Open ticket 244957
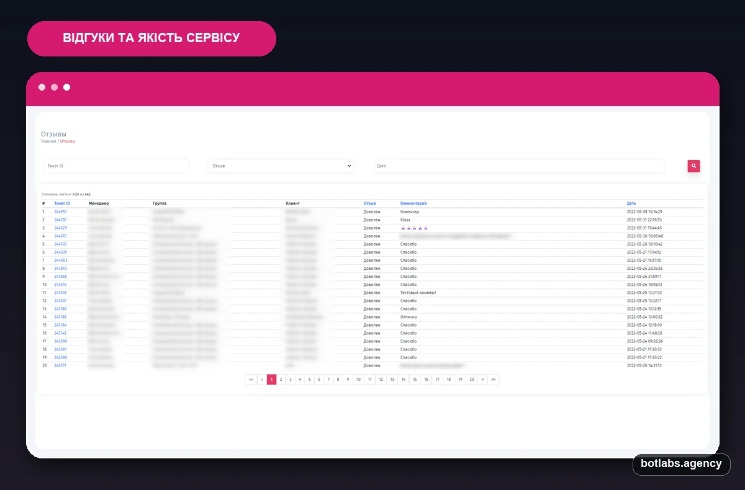This screenshot has height=490, width=745. (60, 212)
